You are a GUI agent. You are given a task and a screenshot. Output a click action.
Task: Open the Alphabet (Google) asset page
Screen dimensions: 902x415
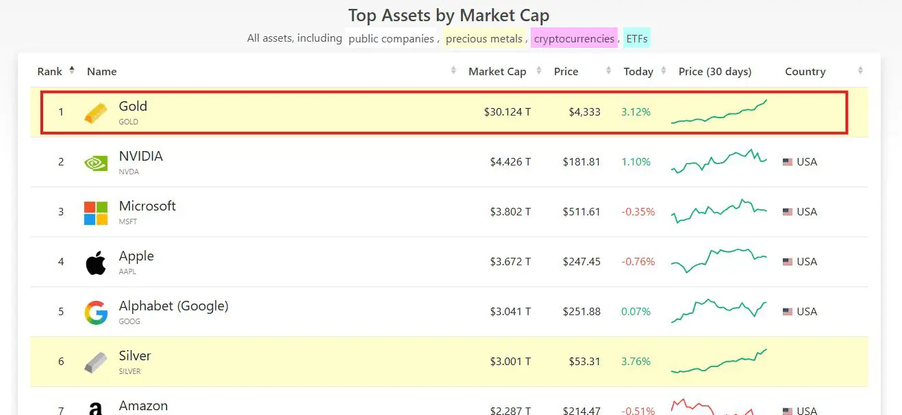tap(173, 306)
